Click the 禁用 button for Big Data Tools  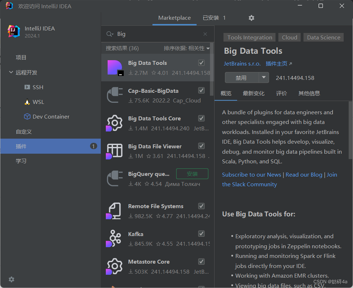[x=242, y=78]
